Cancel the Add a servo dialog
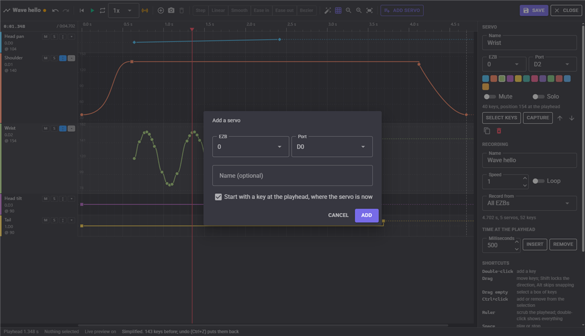The width and height of the screenshot is (585, 336). tap(338, 215)
